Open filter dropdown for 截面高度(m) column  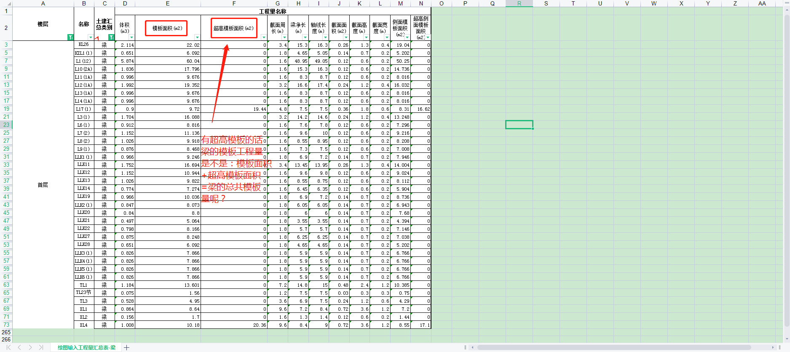pyautogui.click(x=366, y=37)
